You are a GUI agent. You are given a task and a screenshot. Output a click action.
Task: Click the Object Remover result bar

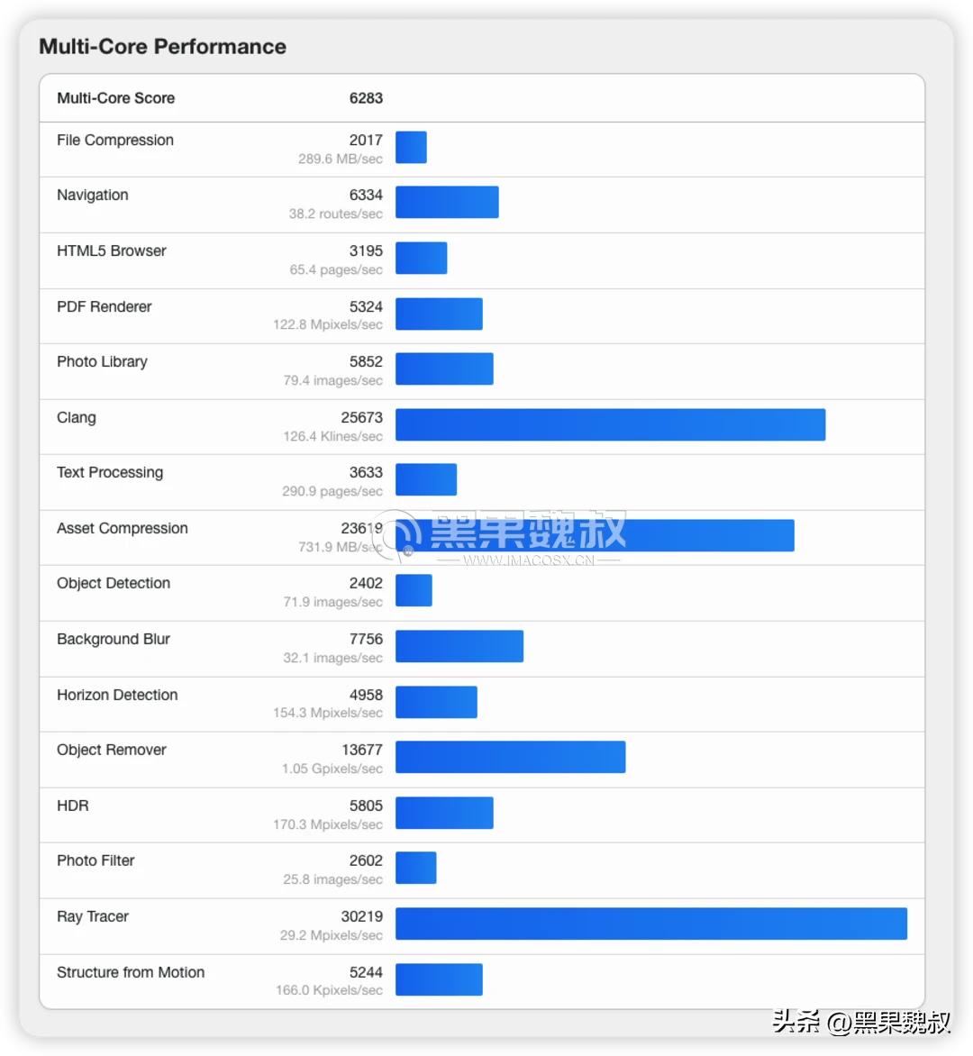click(x=510, y=758)
